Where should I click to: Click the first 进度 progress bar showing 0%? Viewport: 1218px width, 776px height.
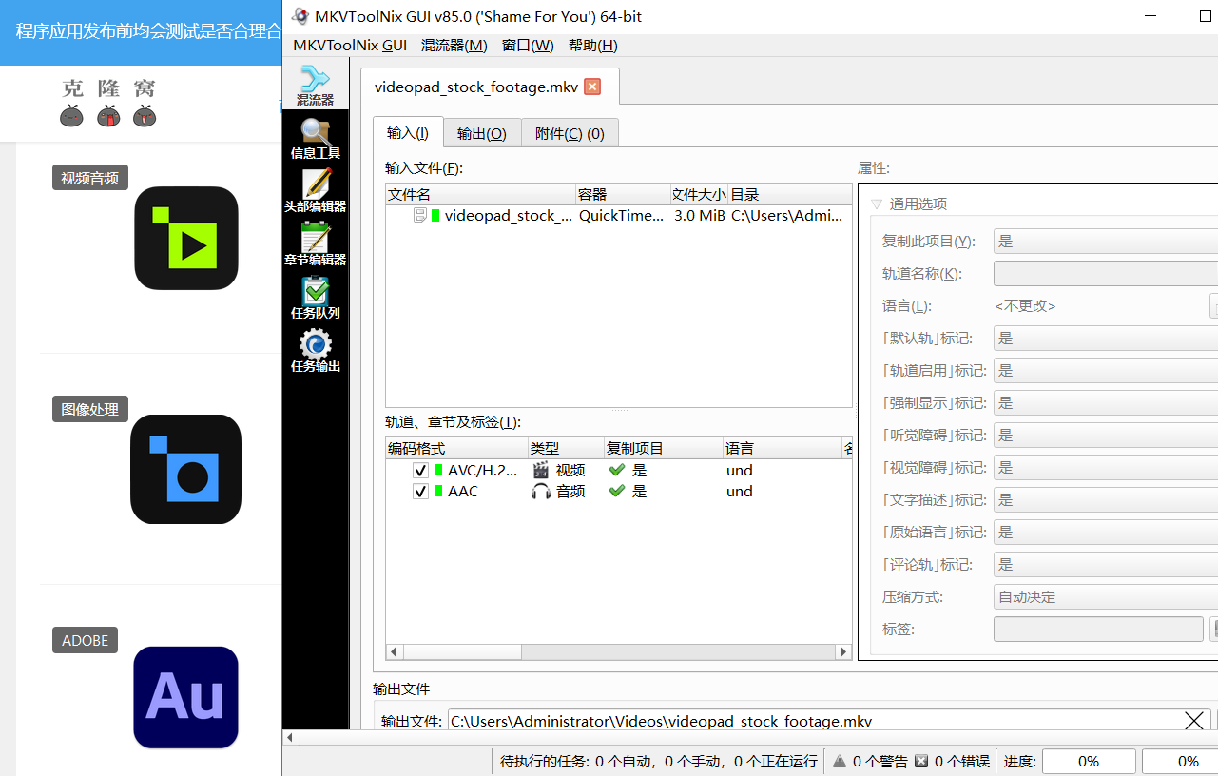[1089, 761]
